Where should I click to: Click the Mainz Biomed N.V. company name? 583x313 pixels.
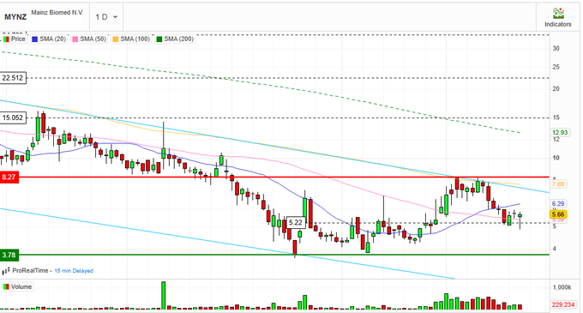pyautogui.click(x=57, y=13)
